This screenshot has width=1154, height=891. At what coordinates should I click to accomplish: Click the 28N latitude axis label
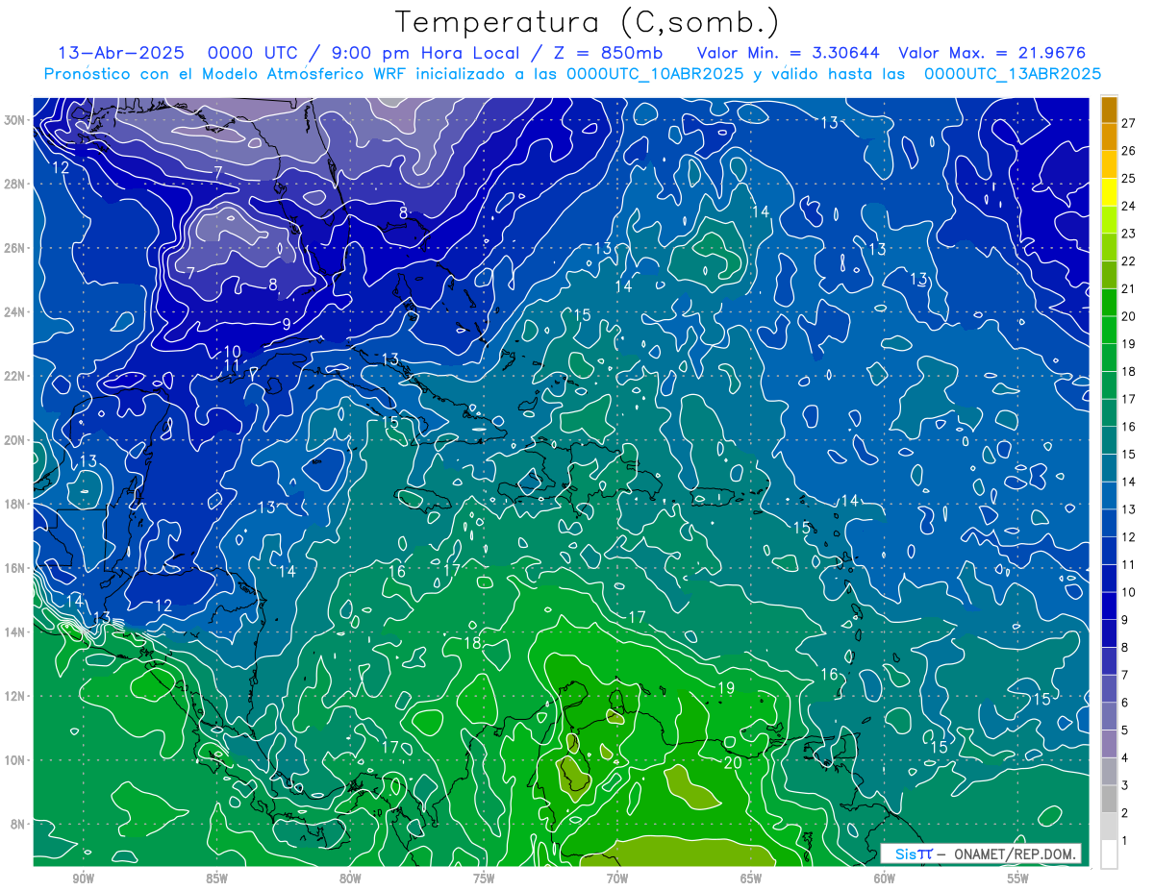16,184
